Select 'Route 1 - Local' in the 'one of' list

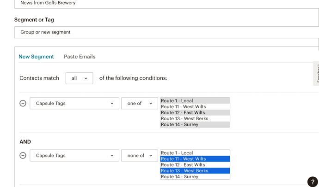coord(195,101)
